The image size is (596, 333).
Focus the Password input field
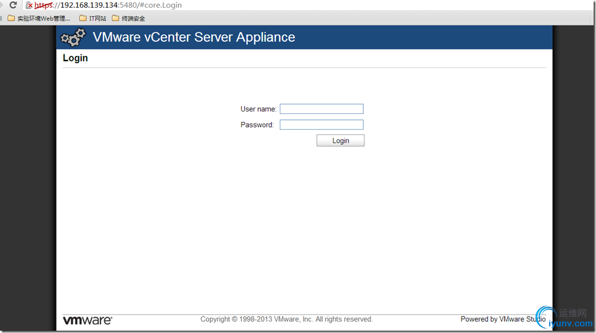pos(322,125)
